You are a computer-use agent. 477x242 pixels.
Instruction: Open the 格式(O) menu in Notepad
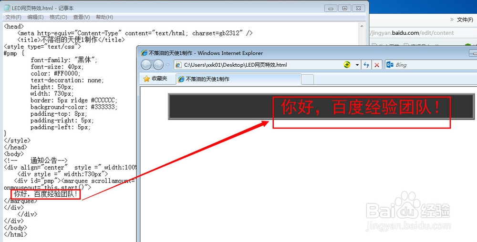coord(58,17)
